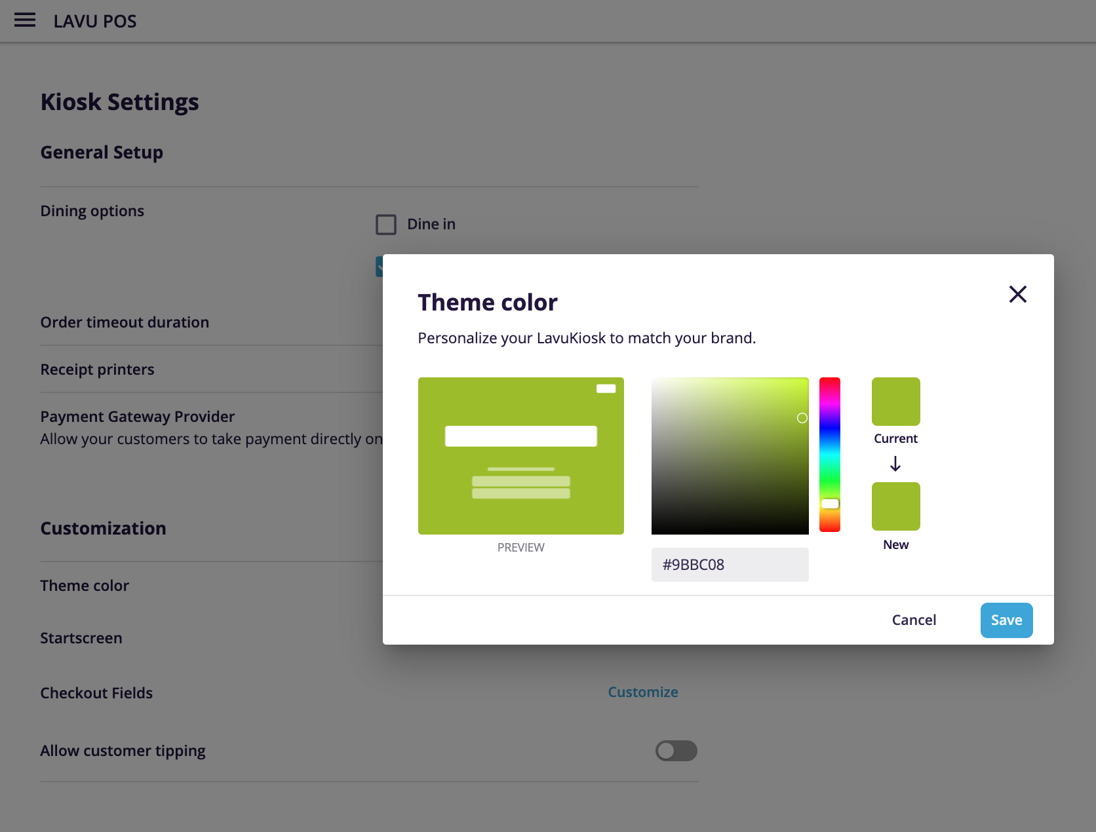The image size is (1096, 832).
Task: Toggle the checked dining option below Dine in
Action: [x=380, y=265]
